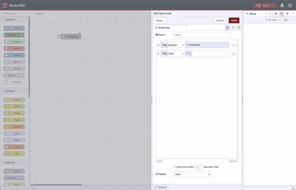Select the inject node in palette
The width and height of the screenshot is (296, 190).
14,28
